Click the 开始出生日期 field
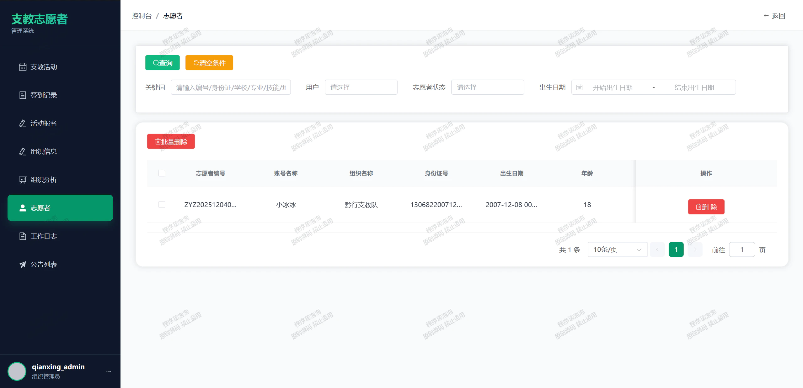The image size is (803, 388). [613, 87]
